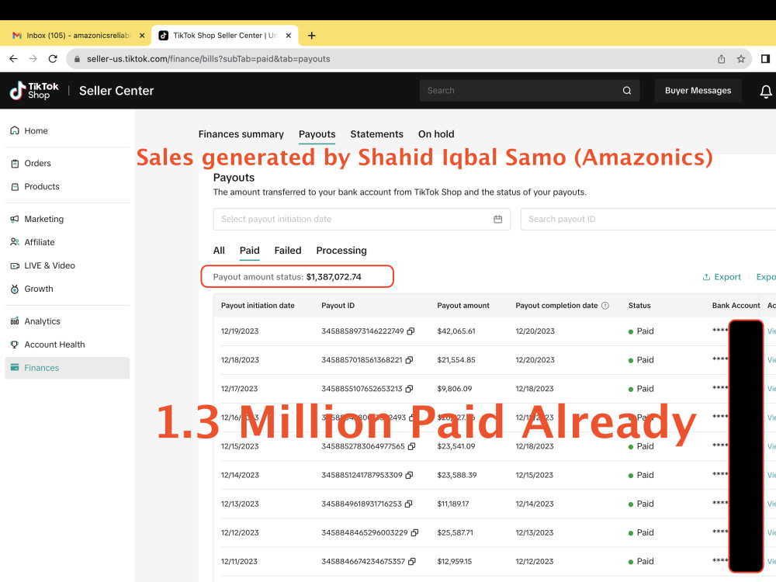The width and height of the screenshot is (776, 582).
Task: Click payout amount $25,587.71
Action: tap(455, 532)
